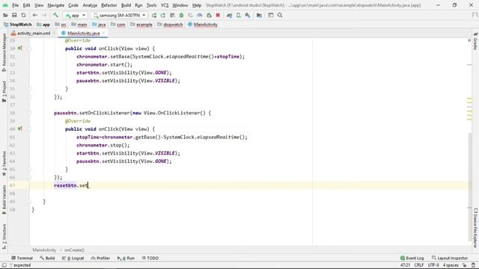The width and height of the screenshot is (479, 269).
Task: Open the Event Log
Action: (x=412, y=258)
